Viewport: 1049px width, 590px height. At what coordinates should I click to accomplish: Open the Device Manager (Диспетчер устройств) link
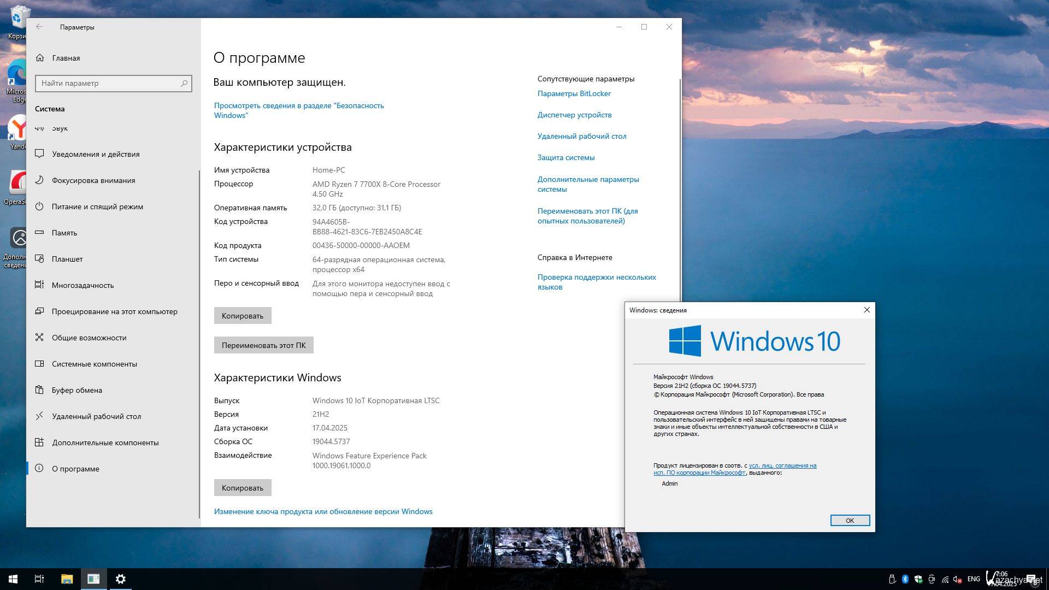tap(574, 115)
